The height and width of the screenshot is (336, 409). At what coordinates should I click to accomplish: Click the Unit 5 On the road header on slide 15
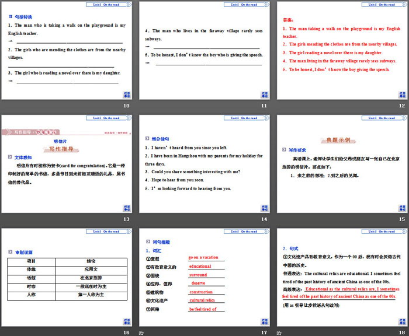(x=384, y=118)
